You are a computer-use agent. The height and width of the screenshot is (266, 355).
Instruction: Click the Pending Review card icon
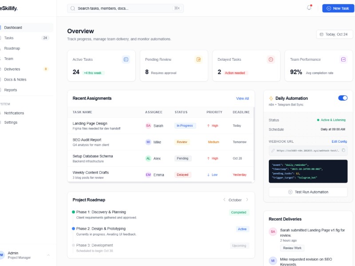(198, 59)
